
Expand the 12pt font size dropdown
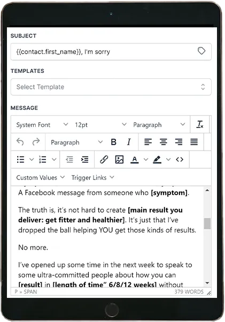coord(100,125)
